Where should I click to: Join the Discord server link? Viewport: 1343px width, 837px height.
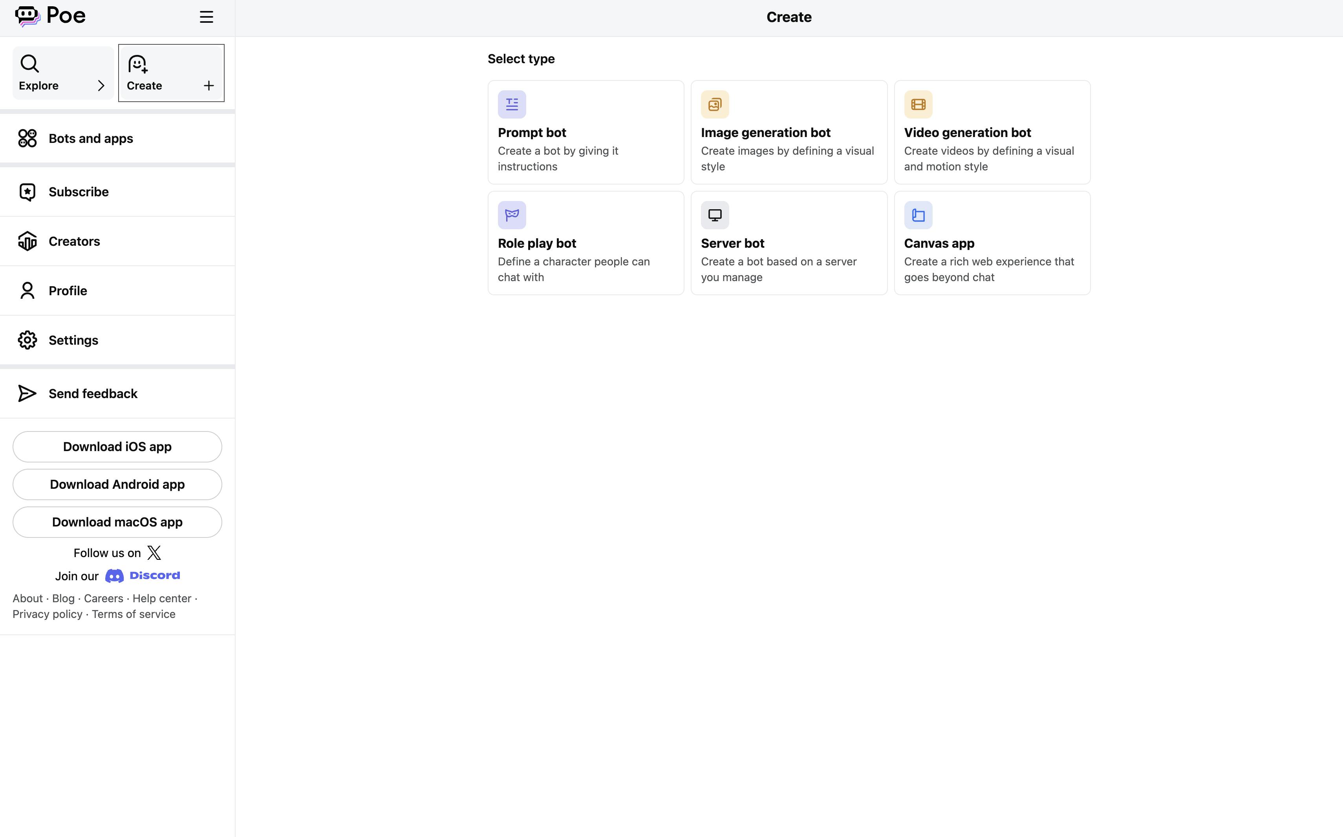[x=143, y=576]
